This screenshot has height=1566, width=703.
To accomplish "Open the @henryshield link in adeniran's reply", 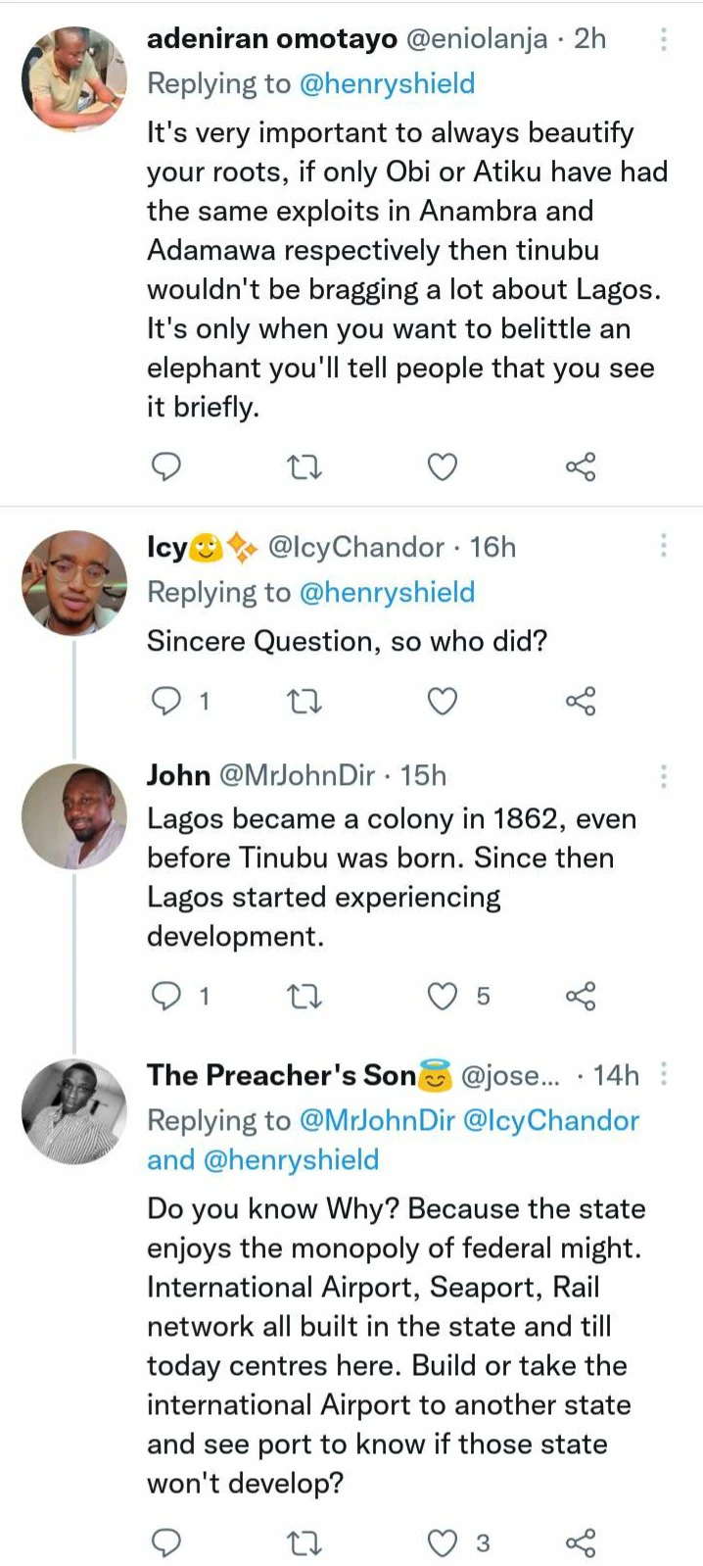I will click(x=387, y=83).
